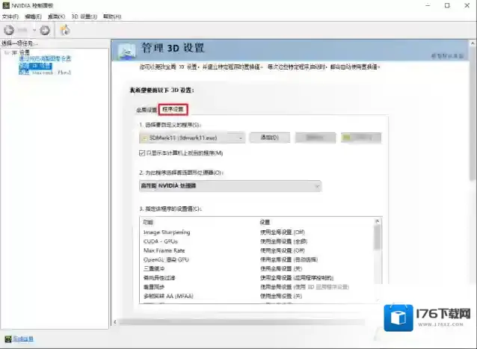Open the 系统信息 link

[23, 339]
